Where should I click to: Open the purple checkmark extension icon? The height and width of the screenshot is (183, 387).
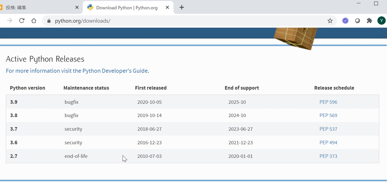click(x=345, y=21)
